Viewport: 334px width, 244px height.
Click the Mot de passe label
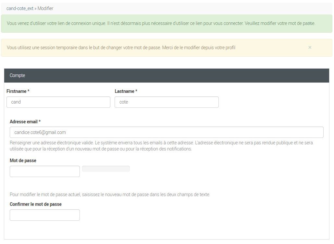pyautogui.click(x=23, y=161)
